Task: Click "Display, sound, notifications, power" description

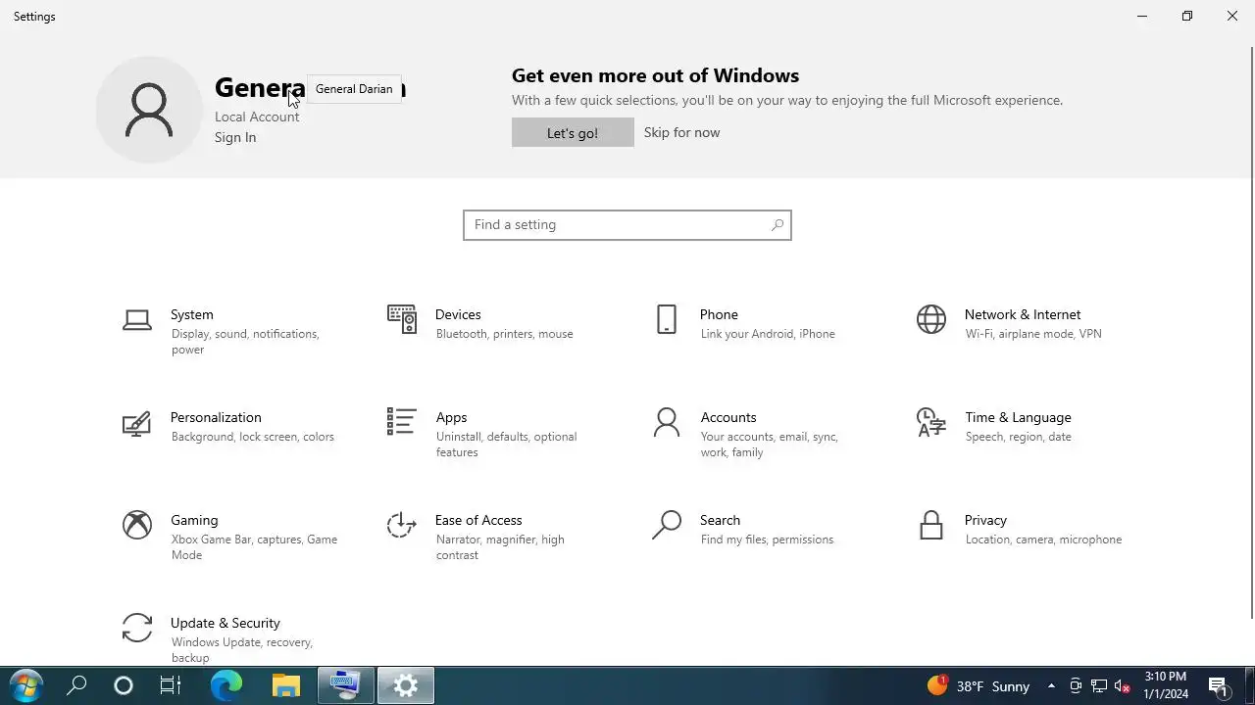Action: (245, 342)
